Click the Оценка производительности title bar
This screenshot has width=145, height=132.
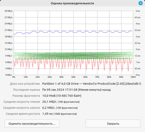click(72, 3)
